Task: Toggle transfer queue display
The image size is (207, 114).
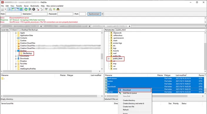Action: click(21, 9)
